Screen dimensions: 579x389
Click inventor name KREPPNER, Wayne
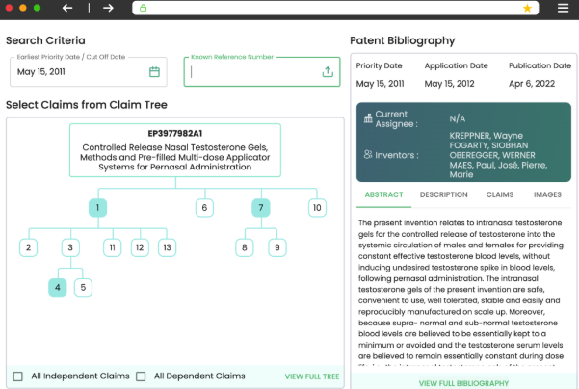[x=486, y=136]
